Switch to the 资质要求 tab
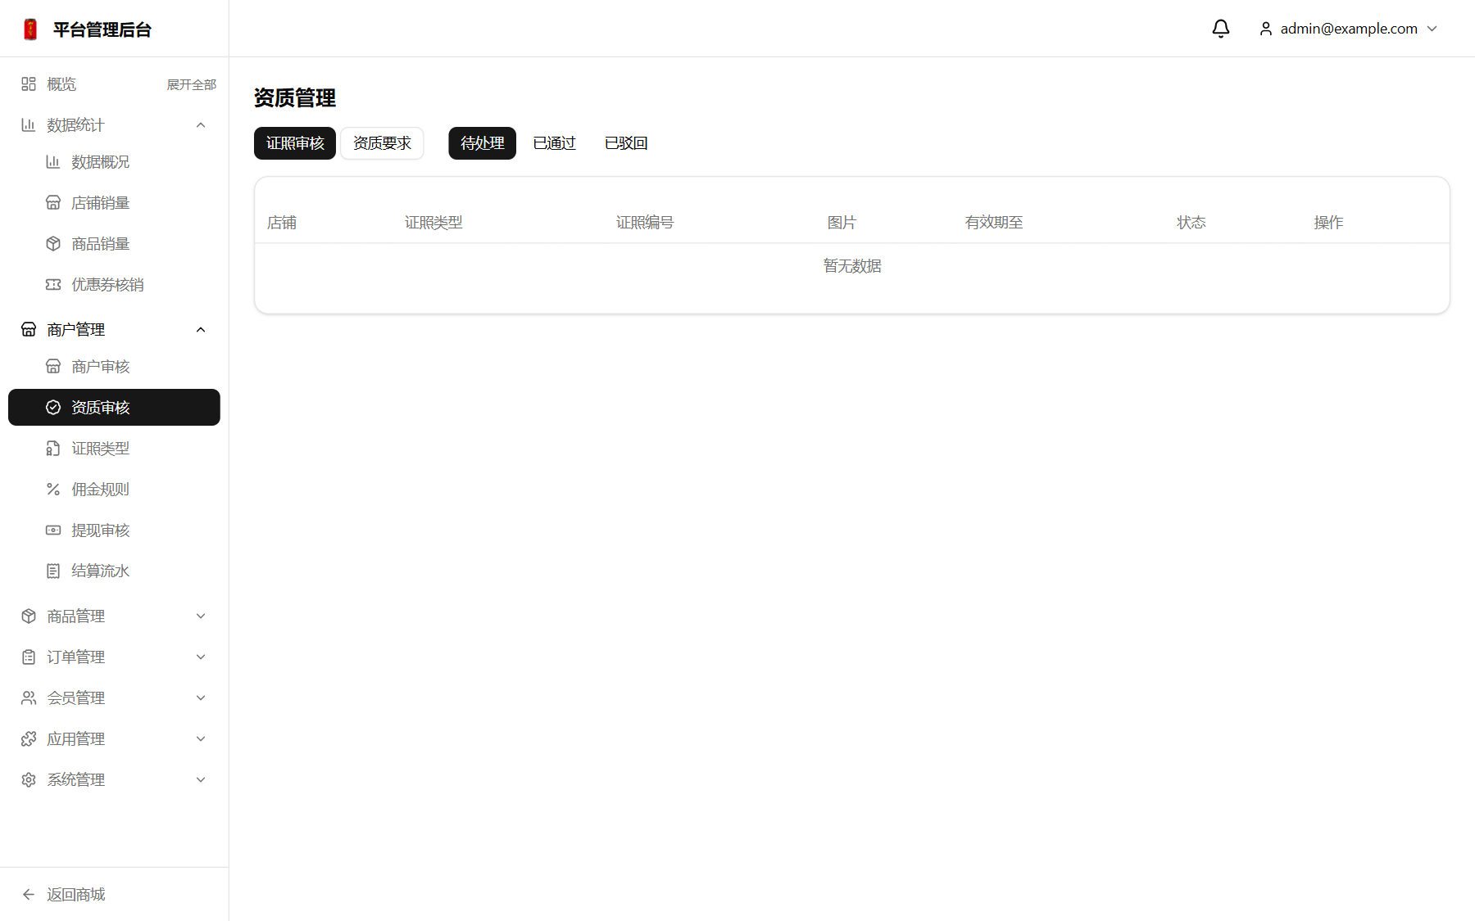The width and height of the screenshot is (1475, 921). (x=382, y=143)
